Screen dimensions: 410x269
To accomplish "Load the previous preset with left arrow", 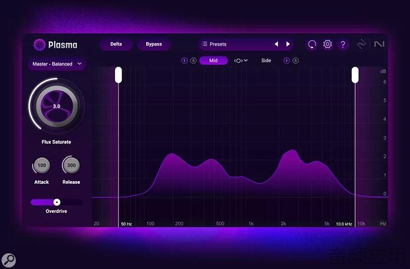I will coord(276,44).
